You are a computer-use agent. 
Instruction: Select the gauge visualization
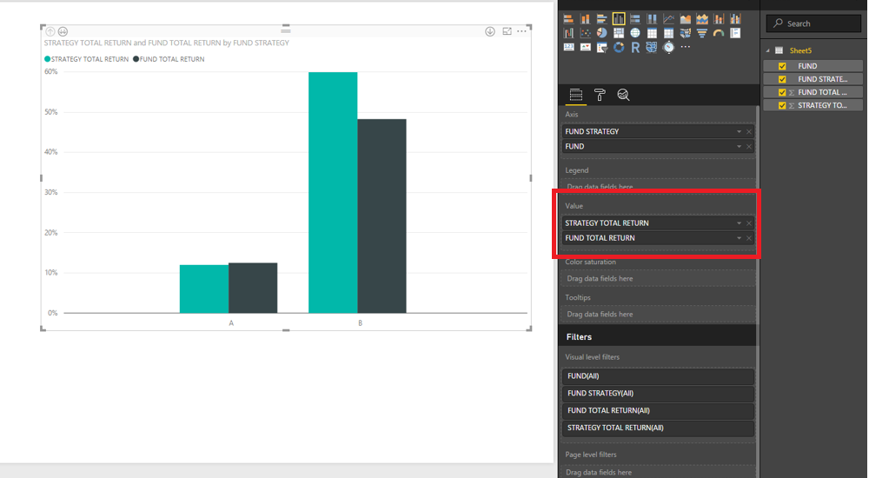point(719,33)
